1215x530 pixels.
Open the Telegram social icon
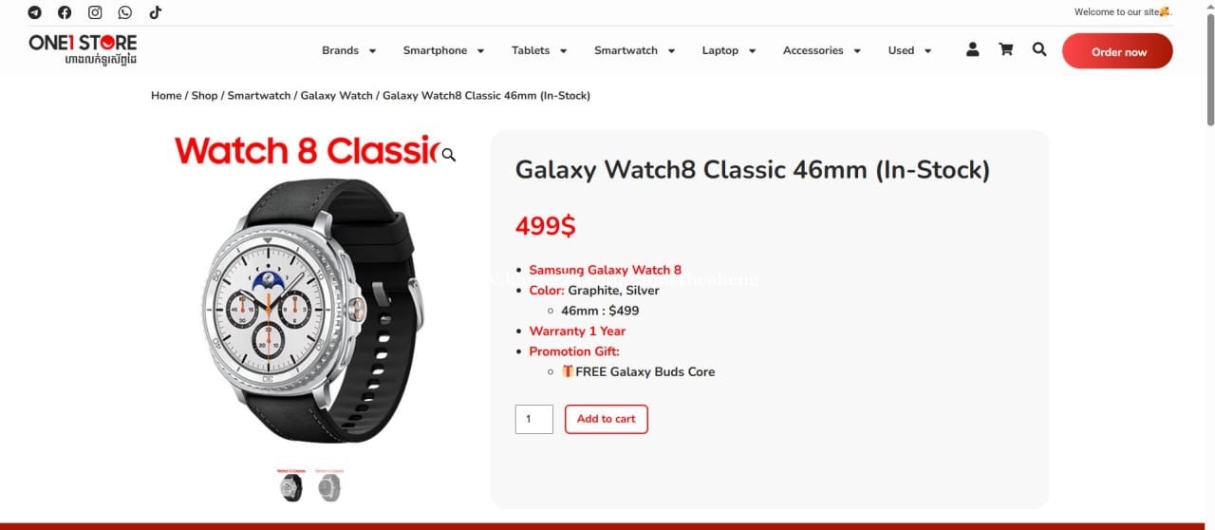[x=35, y=12]
